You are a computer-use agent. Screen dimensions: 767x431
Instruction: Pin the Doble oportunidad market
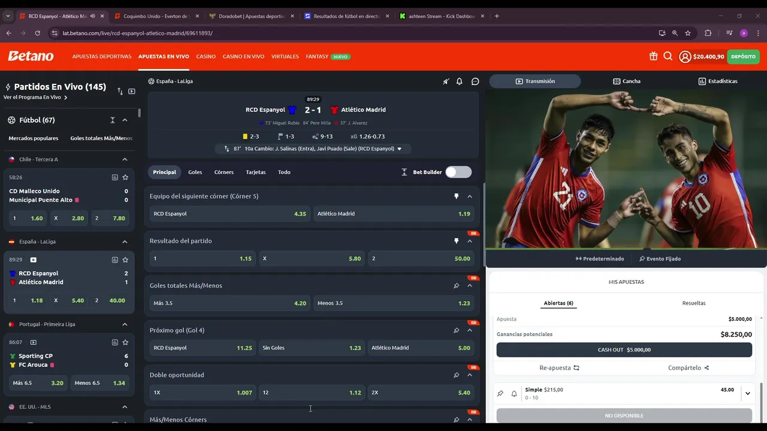456,375
